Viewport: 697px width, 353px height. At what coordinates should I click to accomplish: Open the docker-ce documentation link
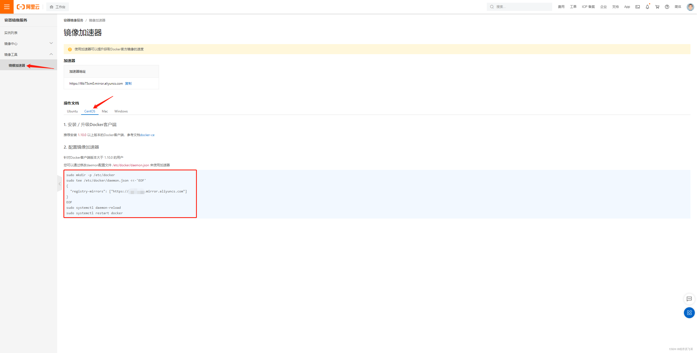coord(147,135)
